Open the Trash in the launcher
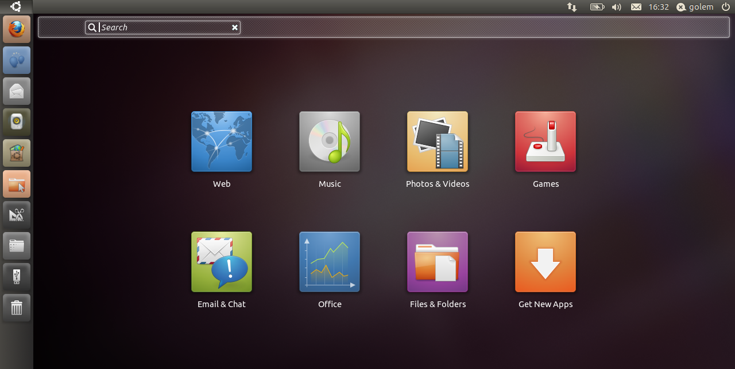 [17, 308]
